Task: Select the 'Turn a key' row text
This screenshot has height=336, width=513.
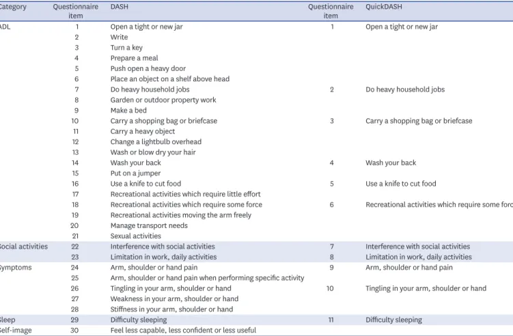Action: (x=126, y=47)
